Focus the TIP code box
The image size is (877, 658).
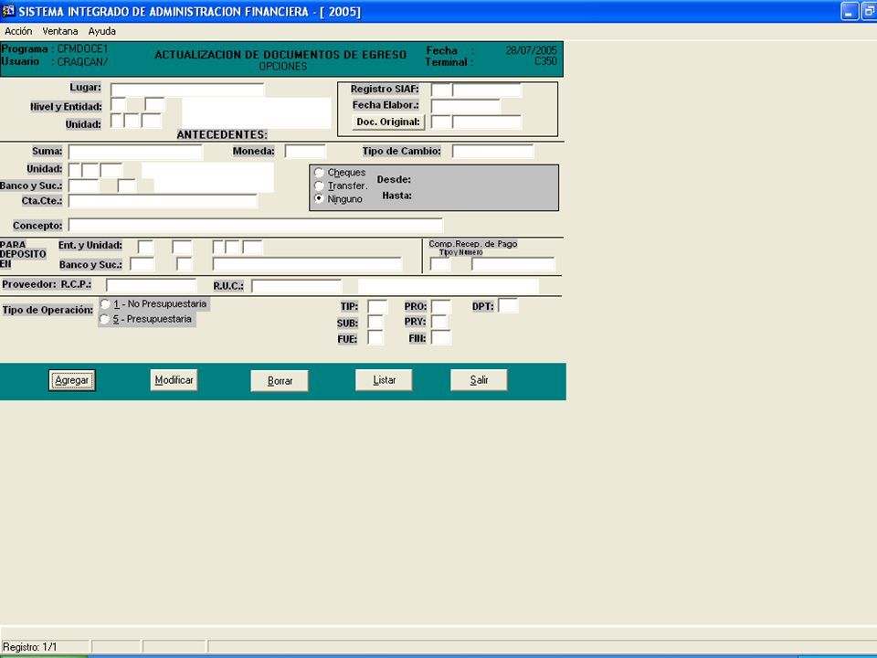[x=377, y=307]
